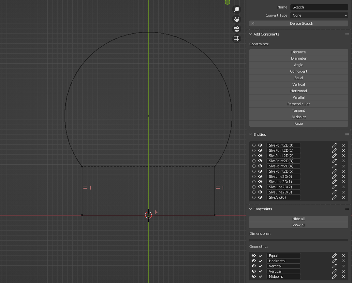Click the pencil icon next to the Equal constraint
The image size is (352, 283).
[334, 256]
